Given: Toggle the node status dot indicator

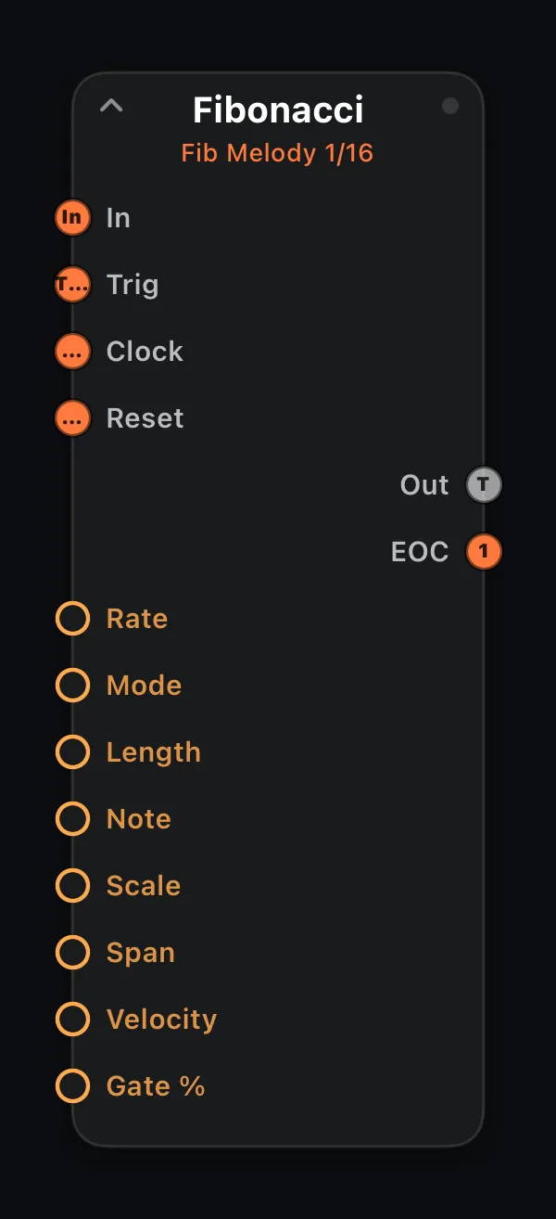Looking at the screenshot, I should pyautogui.click(x=450, y=106).
